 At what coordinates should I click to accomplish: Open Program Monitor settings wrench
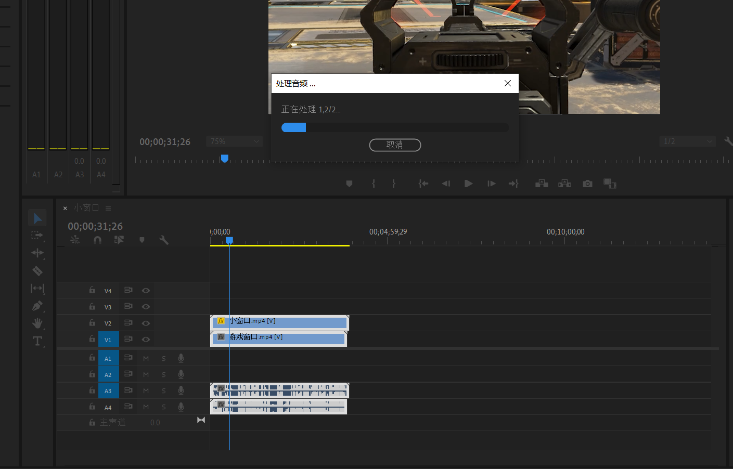[x=728, y=141]
